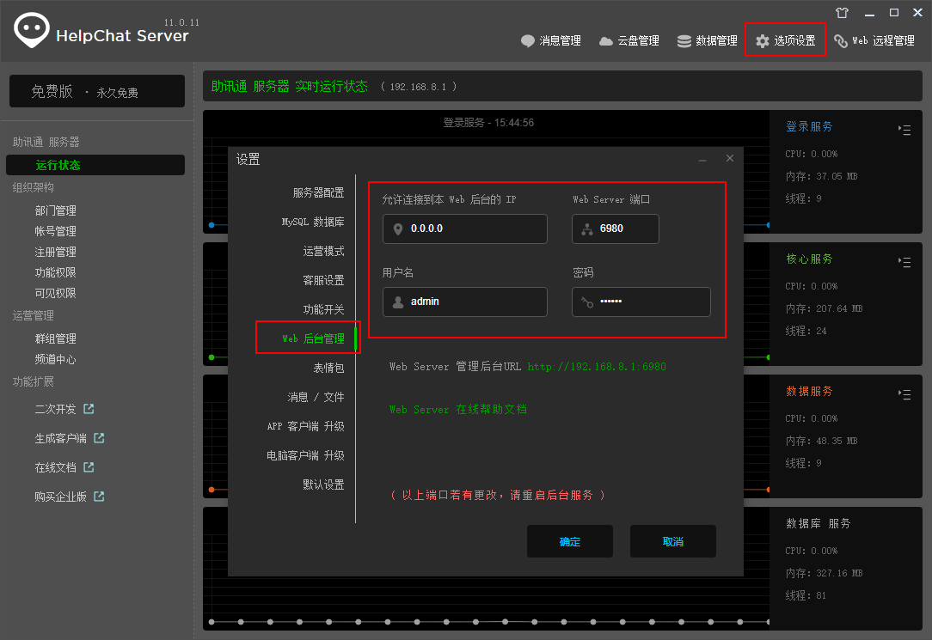The height and width of the screenshot is (640, 932).
Task: Select 电脑客户端 升级 settings tab
Action: (x=305, y=454)
